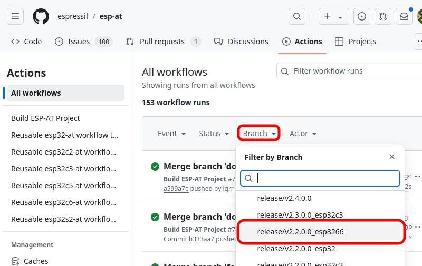Choose branch release/v2.4.0.0 from list
Viewport: 422px width, 266px height.
(284, 198)
